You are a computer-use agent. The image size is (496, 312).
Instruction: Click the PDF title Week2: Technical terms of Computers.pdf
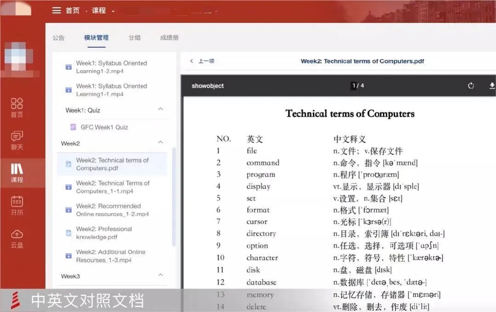[x=362, y=61]
